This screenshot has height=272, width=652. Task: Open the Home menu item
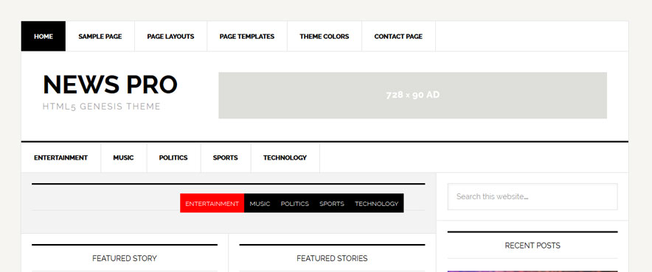[x=44, y=37]
